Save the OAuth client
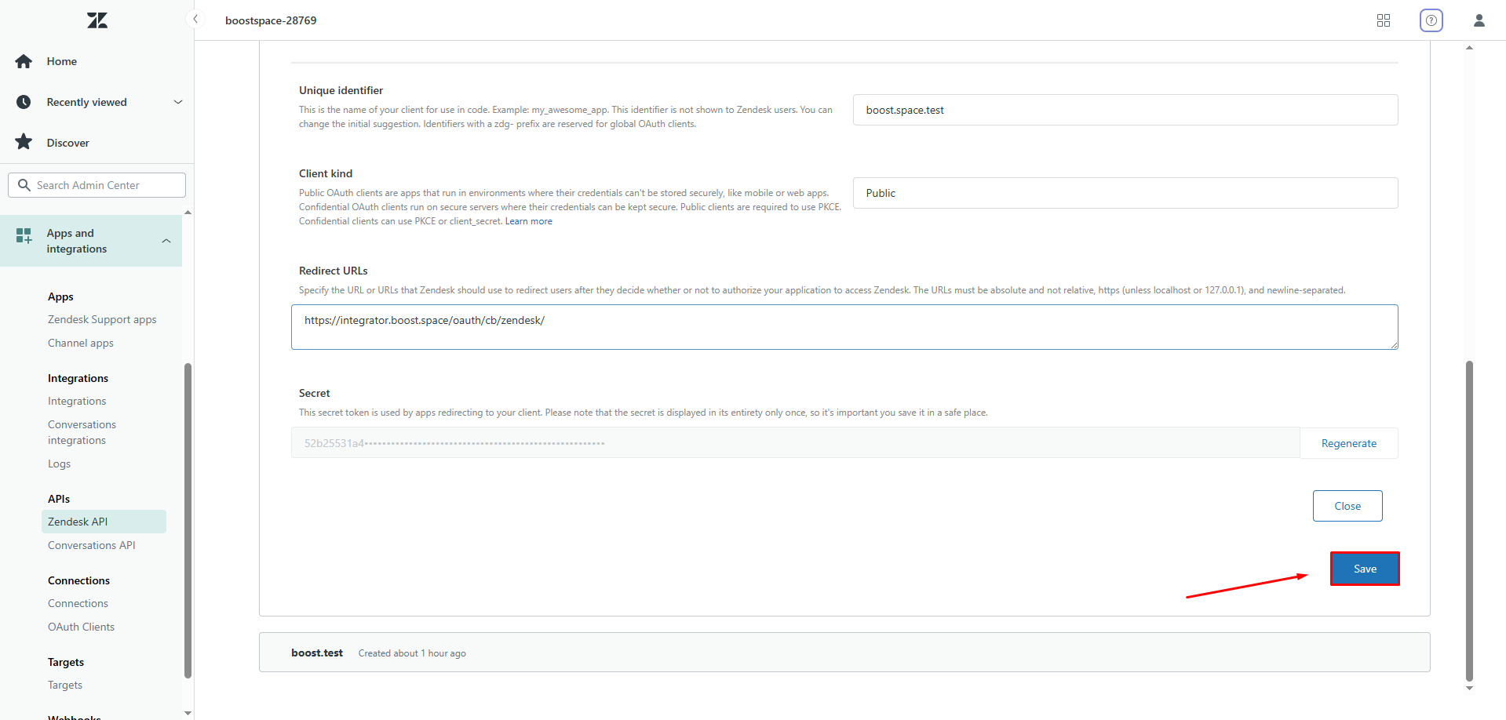The height and width of the screenshot is (720, 1506). (x=1365, y=569)
